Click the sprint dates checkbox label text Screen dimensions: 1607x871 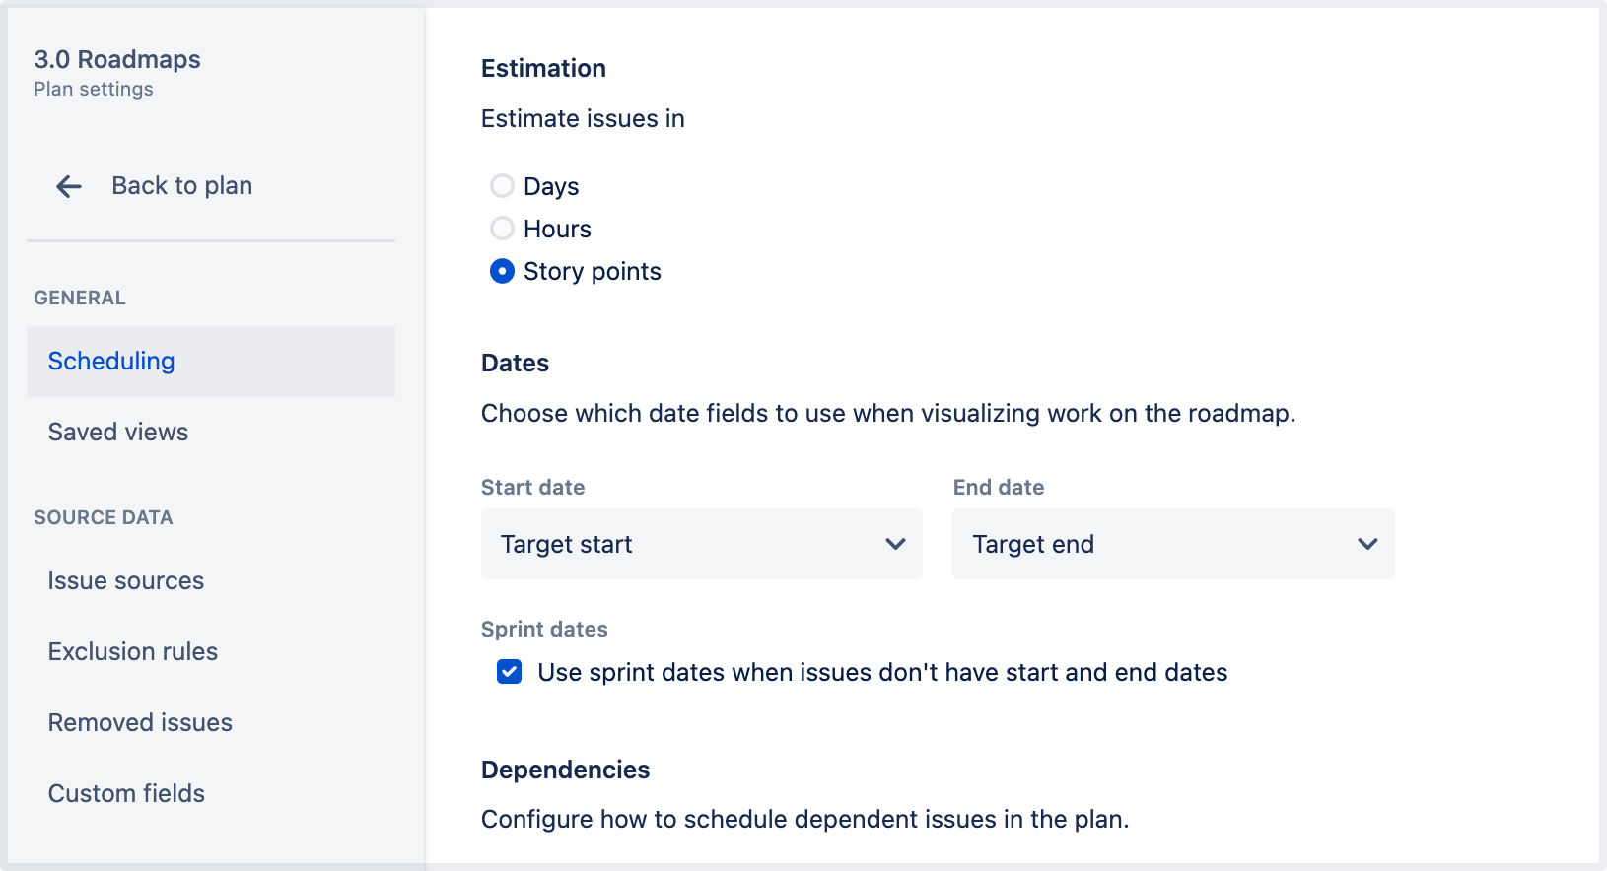(882, 673)
